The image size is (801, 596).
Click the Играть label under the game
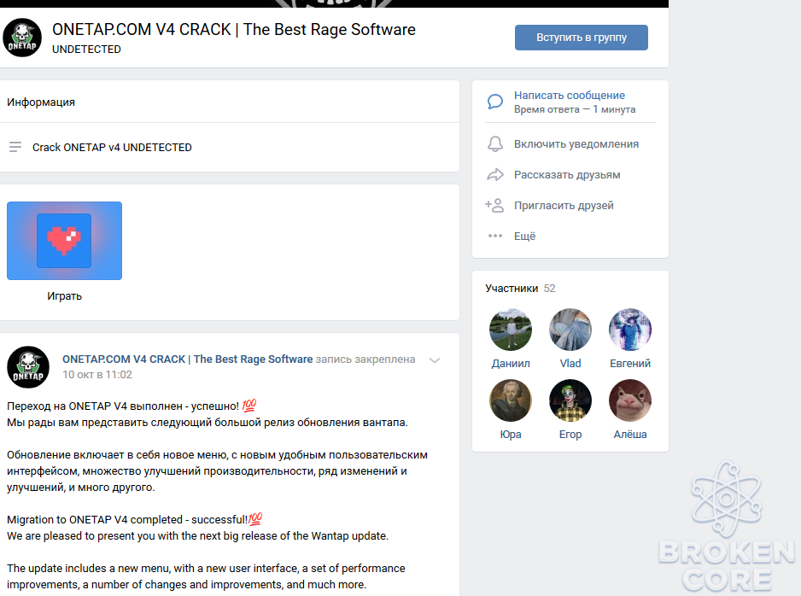point(64,296)
